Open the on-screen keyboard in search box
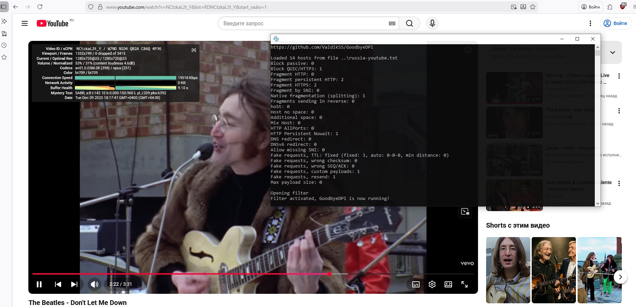Image resolution: width=636 pixels, height=307 pixels. 392,23
